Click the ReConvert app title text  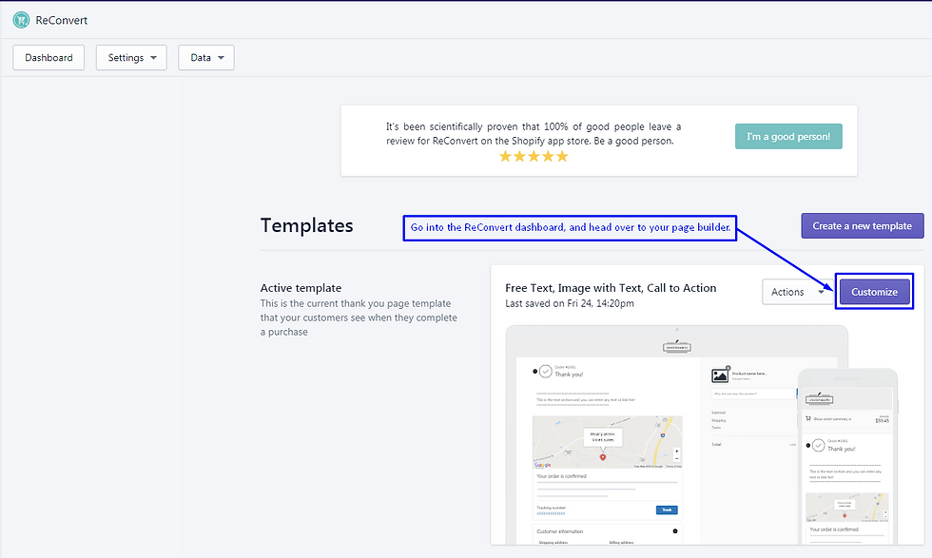click(61, 20)
